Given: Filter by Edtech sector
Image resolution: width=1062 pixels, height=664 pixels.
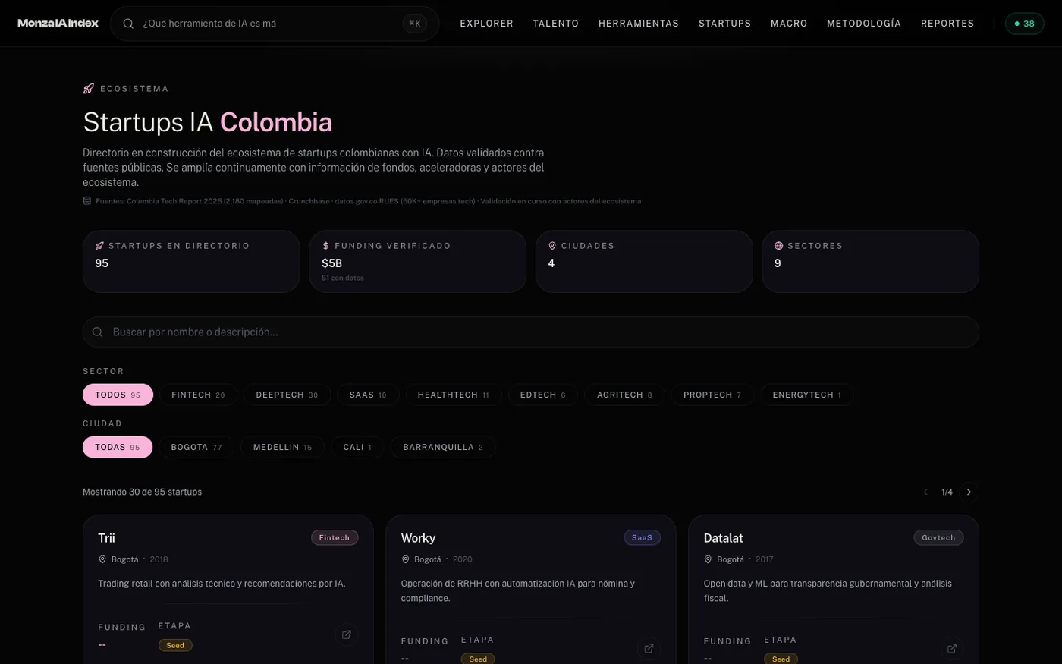Looking at the screenshot, I should (542, 395).
